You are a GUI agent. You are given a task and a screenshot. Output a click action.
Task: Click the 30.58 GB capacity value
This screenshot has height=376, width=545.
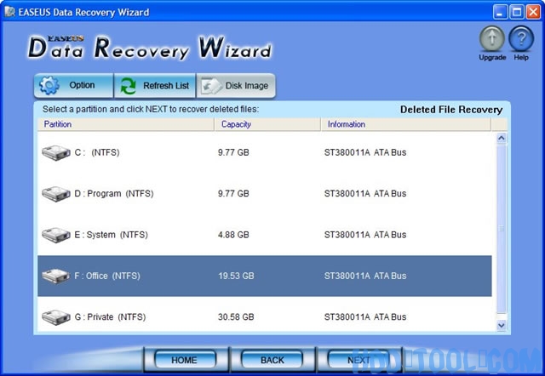click(x=236, y=317)
